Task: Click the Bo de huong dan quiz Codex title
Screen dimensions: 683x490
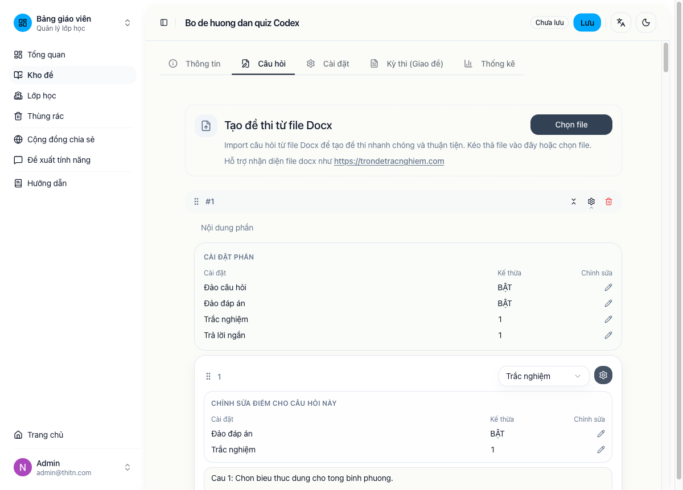Action: (242, 23)
